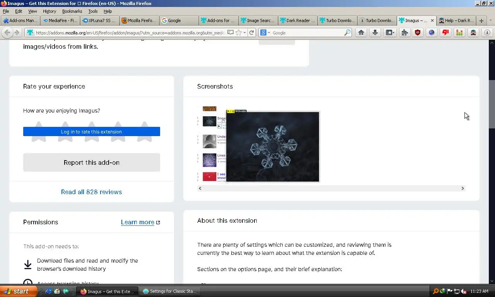Switch to the Mozilla Firefox tab
This screenshot has height=297, width=495.
pos(139,20)
